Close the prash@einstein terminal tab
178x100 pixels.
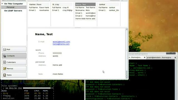175,57
